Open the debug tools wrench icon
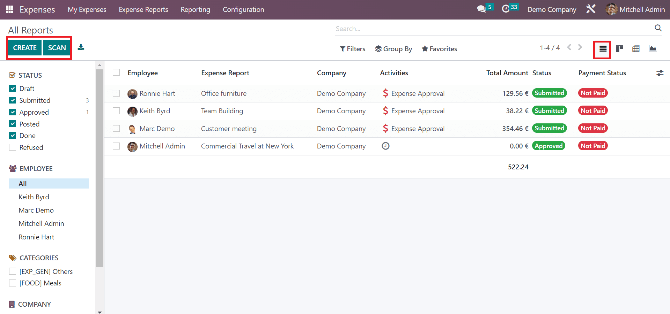The image size is (670, 314). (x=591, y=9)
